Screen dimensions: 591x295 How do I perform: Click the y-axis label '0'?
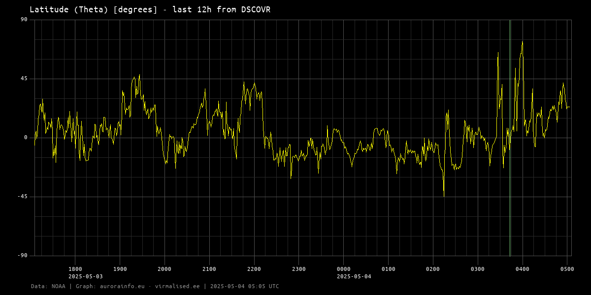click(26, 138)
